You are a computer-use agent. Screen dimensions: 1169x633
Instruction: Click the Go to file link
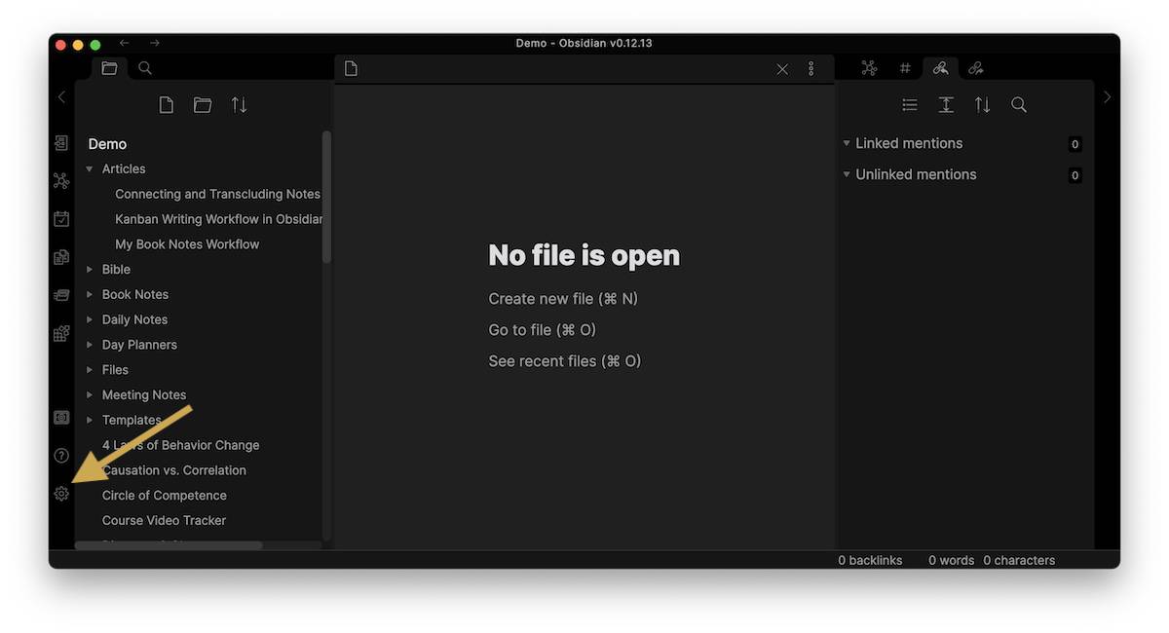coord(542,330)
